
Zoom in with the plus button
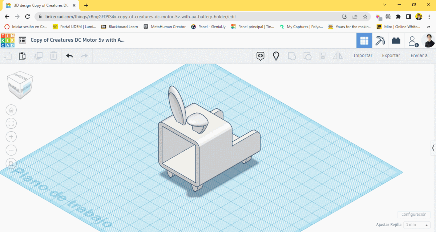[x=11, y=137]
